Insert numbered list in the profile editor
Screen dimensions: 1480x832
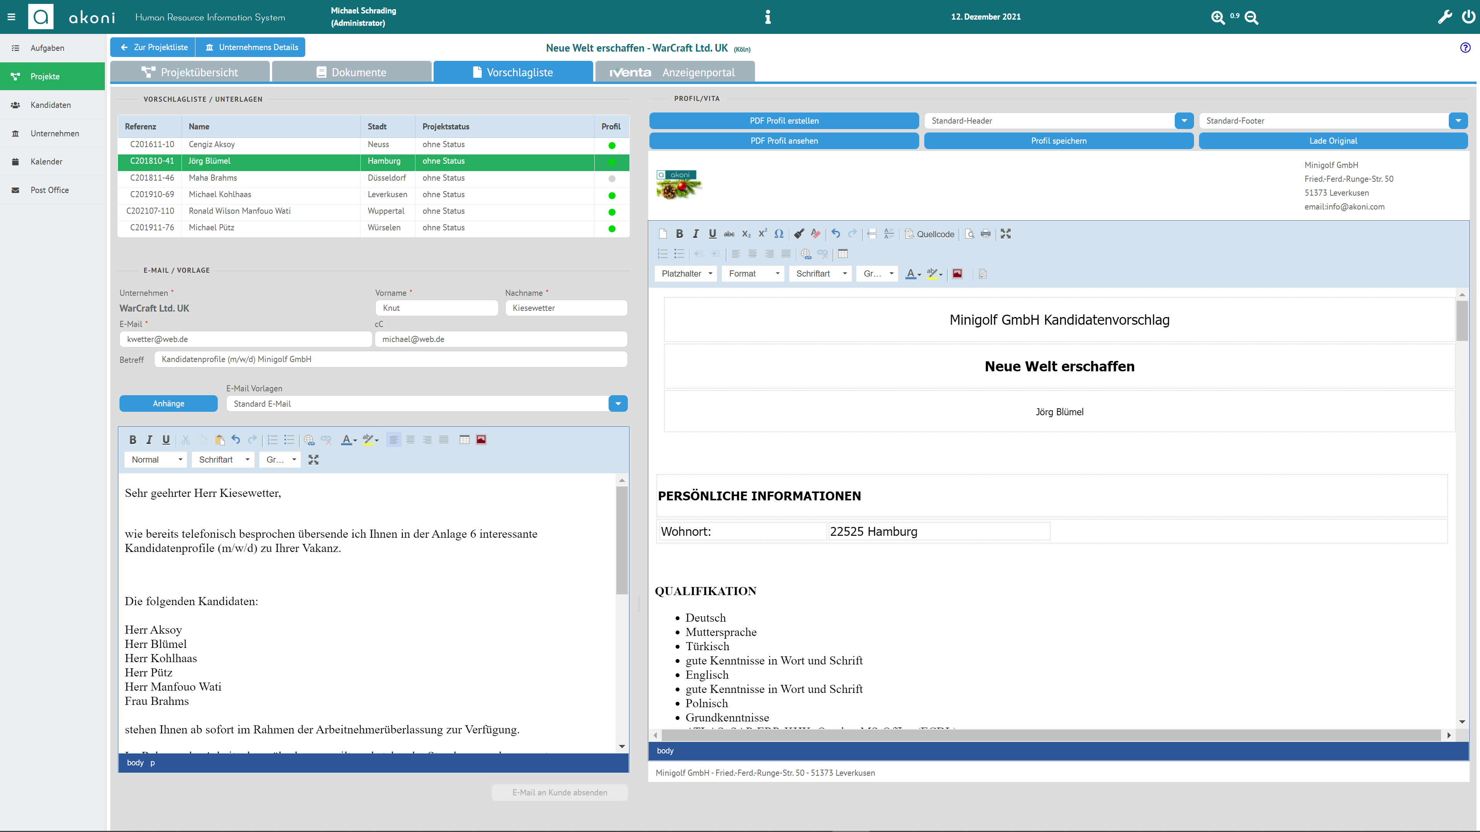663,254
